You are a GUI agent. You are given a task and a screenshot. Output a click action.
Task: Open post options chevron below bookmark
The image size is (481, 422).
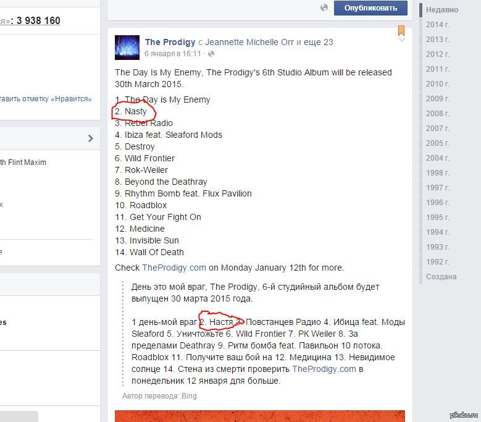click(x=401, y=40)
